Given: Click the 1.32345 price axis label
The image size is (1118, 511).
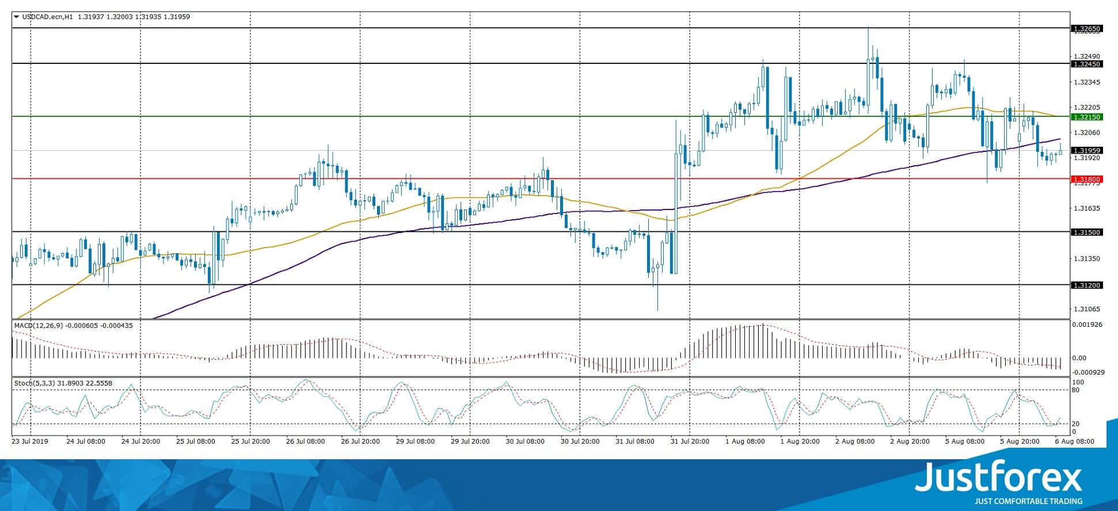Looking at the screenshot, I should [1087, 82].
